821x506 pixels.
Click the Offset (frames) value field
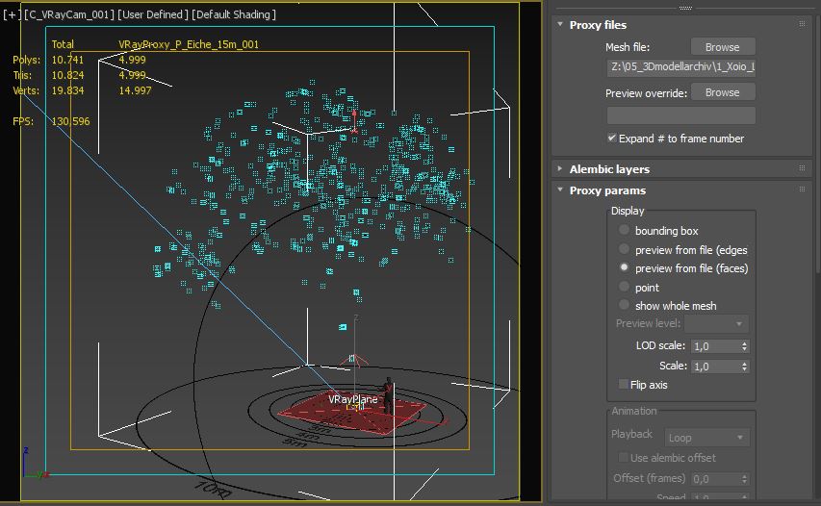[x=714, y=479]
